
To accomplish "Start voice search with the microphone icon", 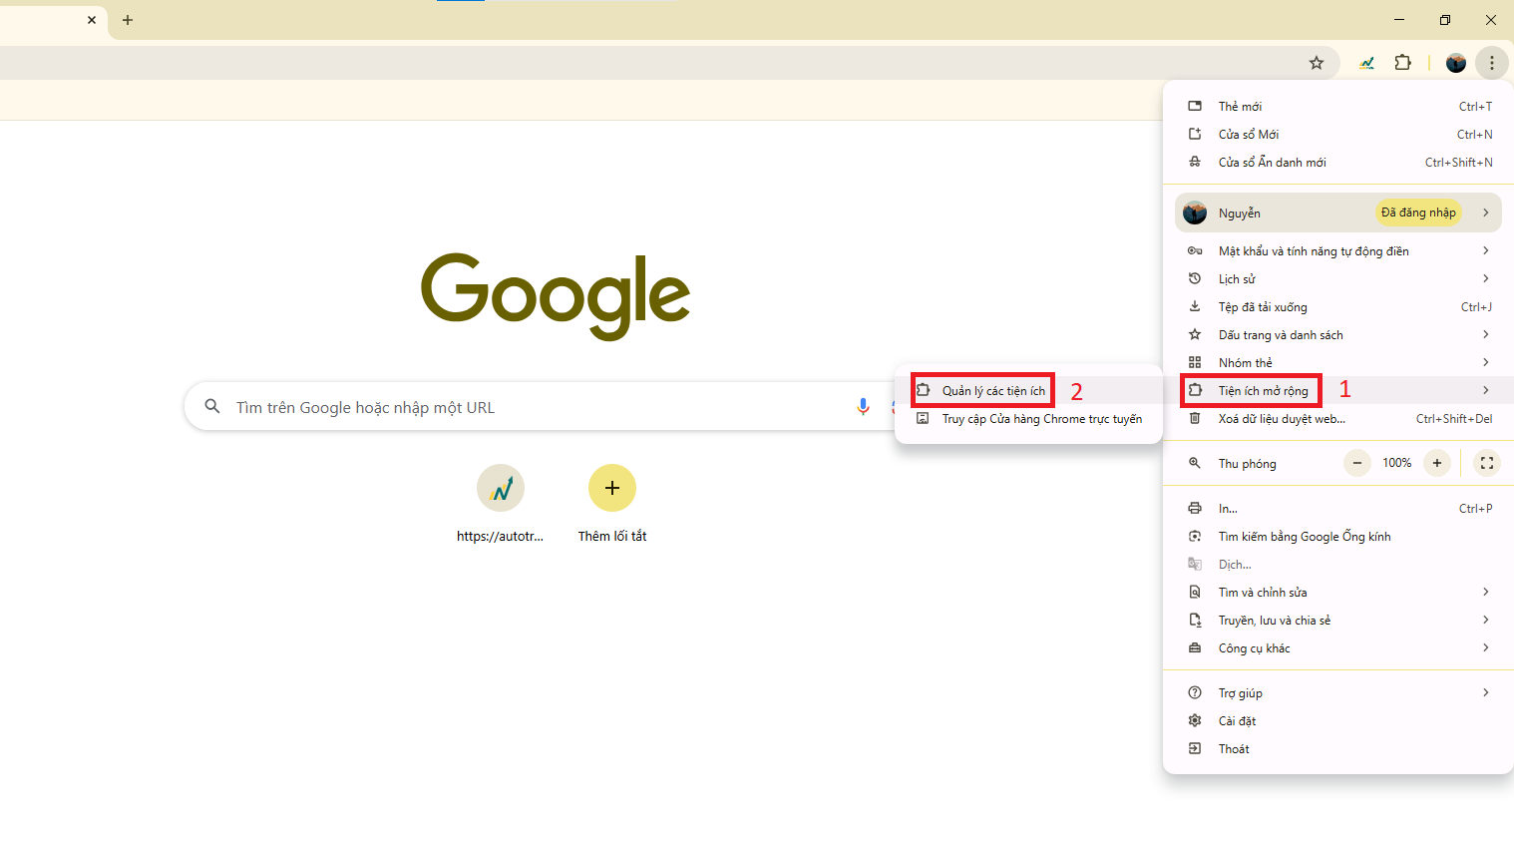I will pos(863,407).
